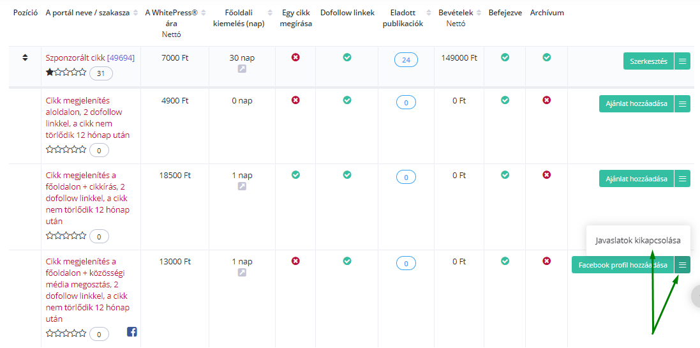Open hamburger menu next to Szerkesztés
The width and height of the screenshot is (700, 348).
pos(682,61)
